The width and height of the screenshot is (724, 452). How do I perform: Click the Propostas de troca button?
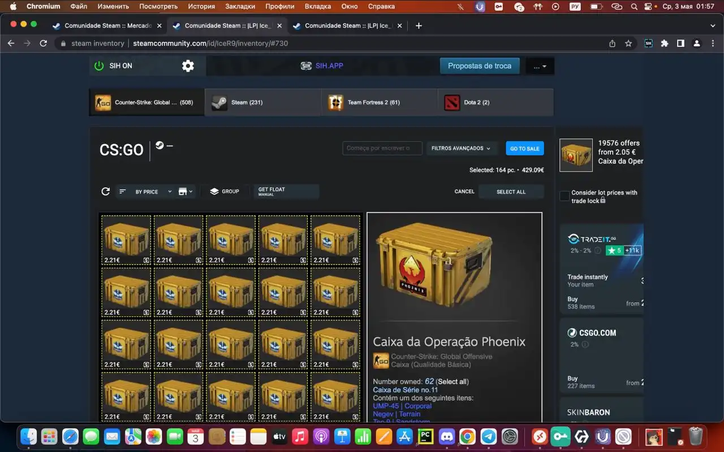(x=480, y=66)
